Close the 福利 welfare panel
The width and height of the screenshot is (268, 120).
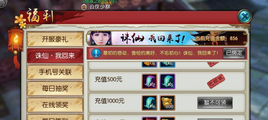click(244, 16)
